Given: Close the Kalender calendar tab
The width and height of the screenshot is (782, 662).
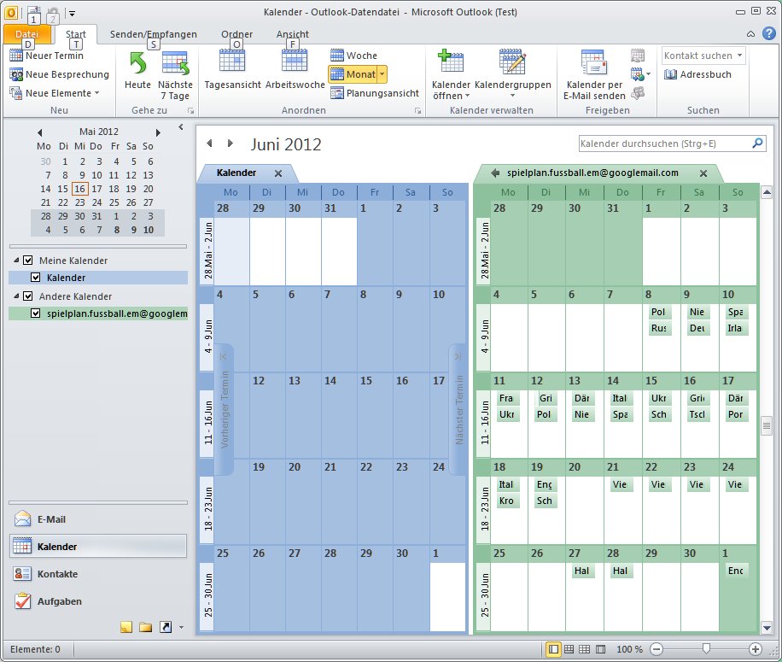Looking at the screenshot, I should pos(278,173).
